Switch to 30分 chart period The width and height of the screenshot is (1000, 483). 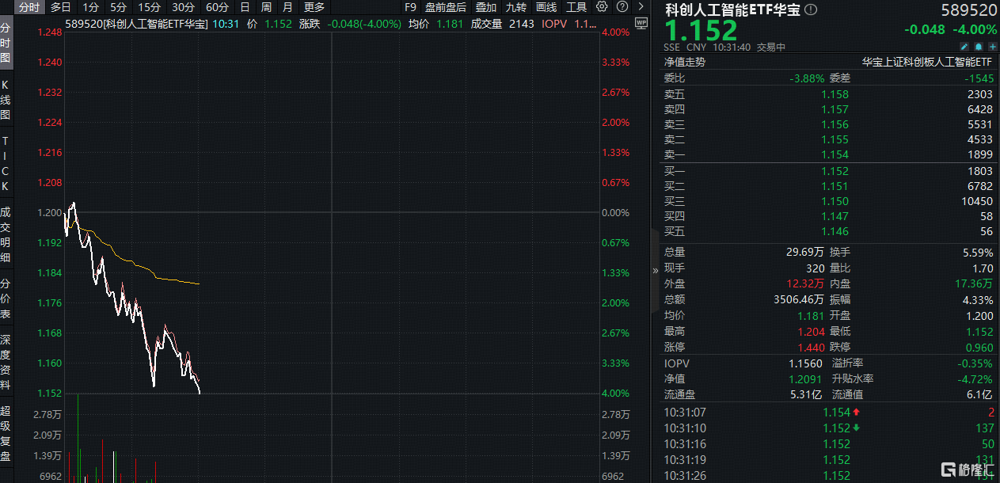(x=183, y=7)
